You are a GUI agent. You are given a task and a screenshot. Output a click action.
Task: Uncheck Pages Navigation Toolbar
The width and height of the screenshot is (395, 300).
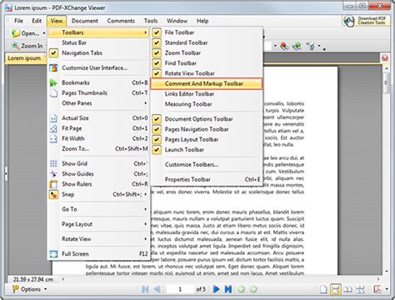pos(157,129)
